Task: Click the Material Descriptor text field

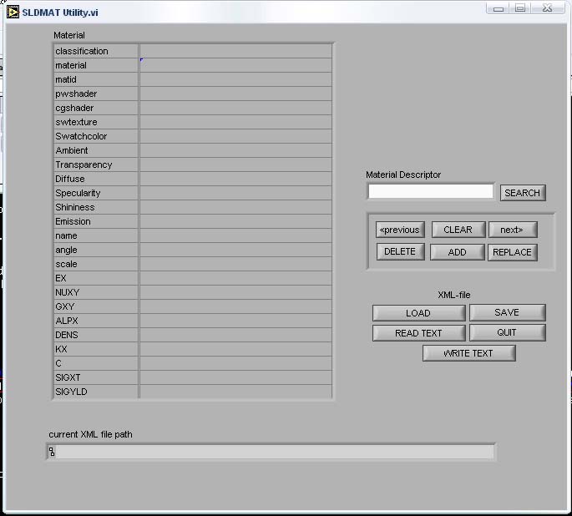Action: point(431,192)
